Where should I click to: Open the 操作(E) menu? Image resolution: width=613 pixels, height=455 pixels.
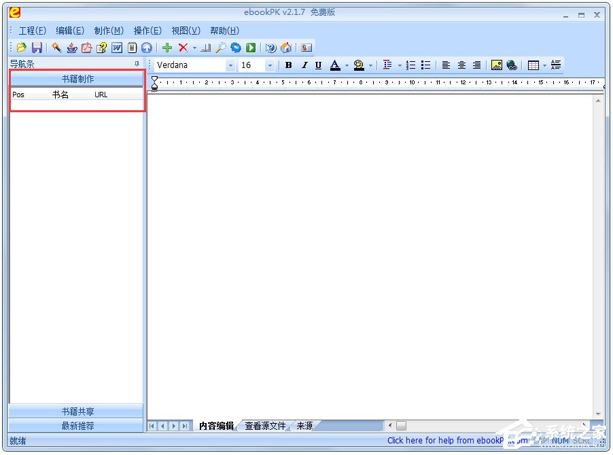(x=147, y=31)
